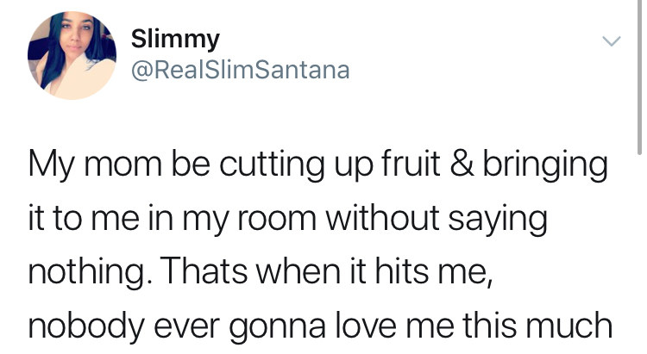This screenshot has height=354, width=647.
Task: Click the word "mom" in the first line
Action: point(123,165)
